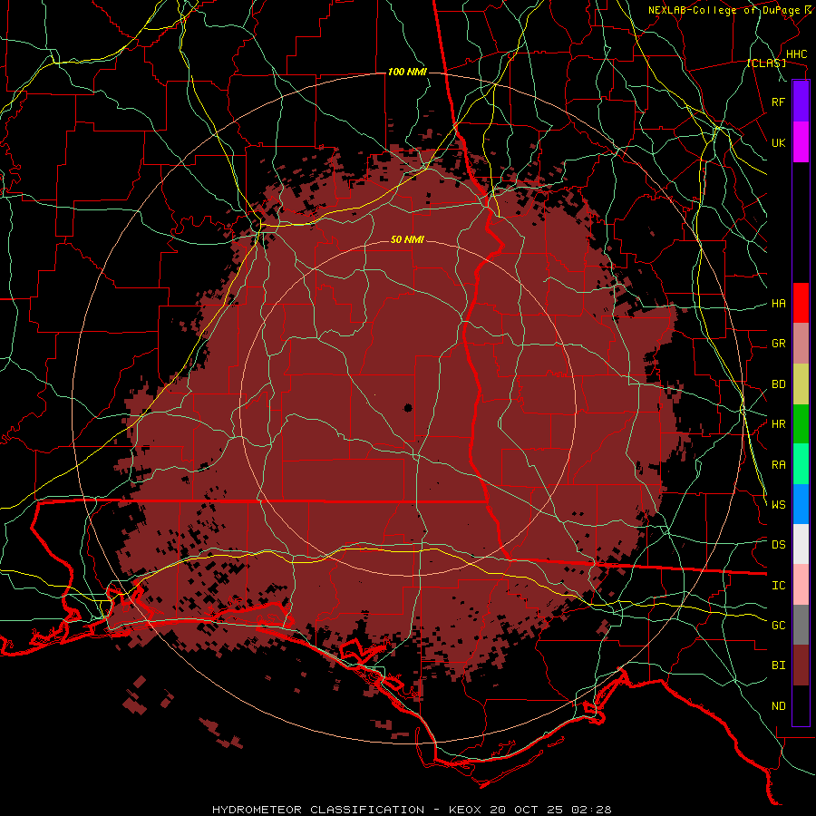The height and width of the screenshot is (816, 816).
Task: Click the 'GR' legend label
Action: coord(778,344)
